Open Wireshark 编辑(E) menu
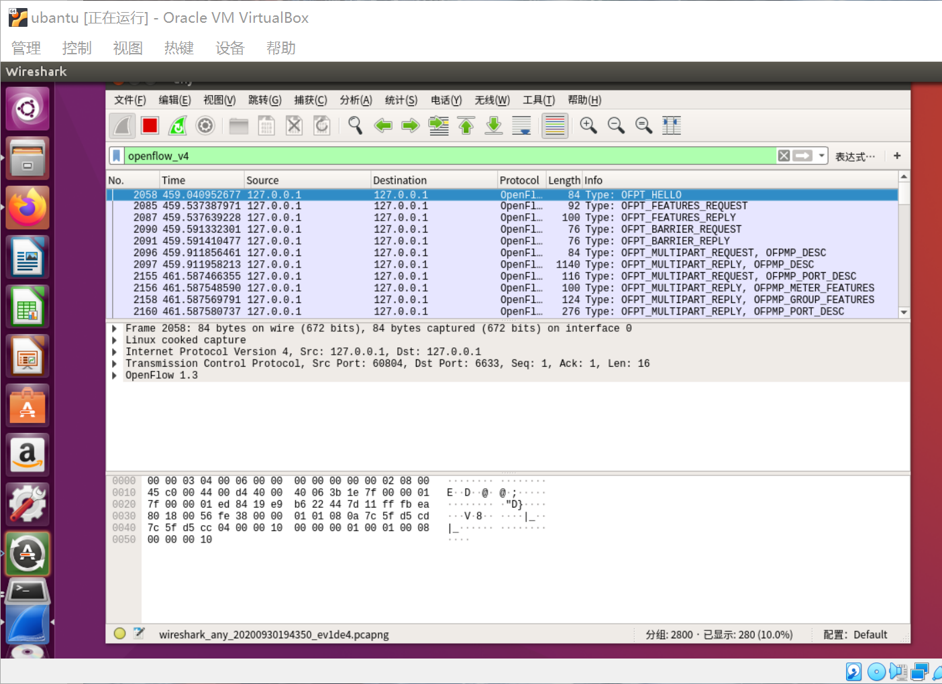Screen dimensions: 942x684 [x=175, y=100]
